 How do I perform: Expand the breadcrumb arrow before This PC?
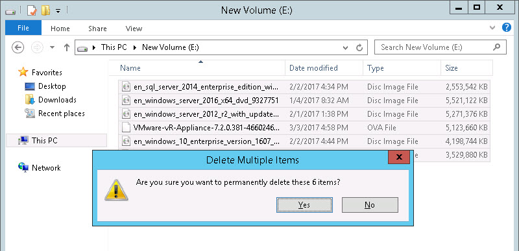(94, 47)
